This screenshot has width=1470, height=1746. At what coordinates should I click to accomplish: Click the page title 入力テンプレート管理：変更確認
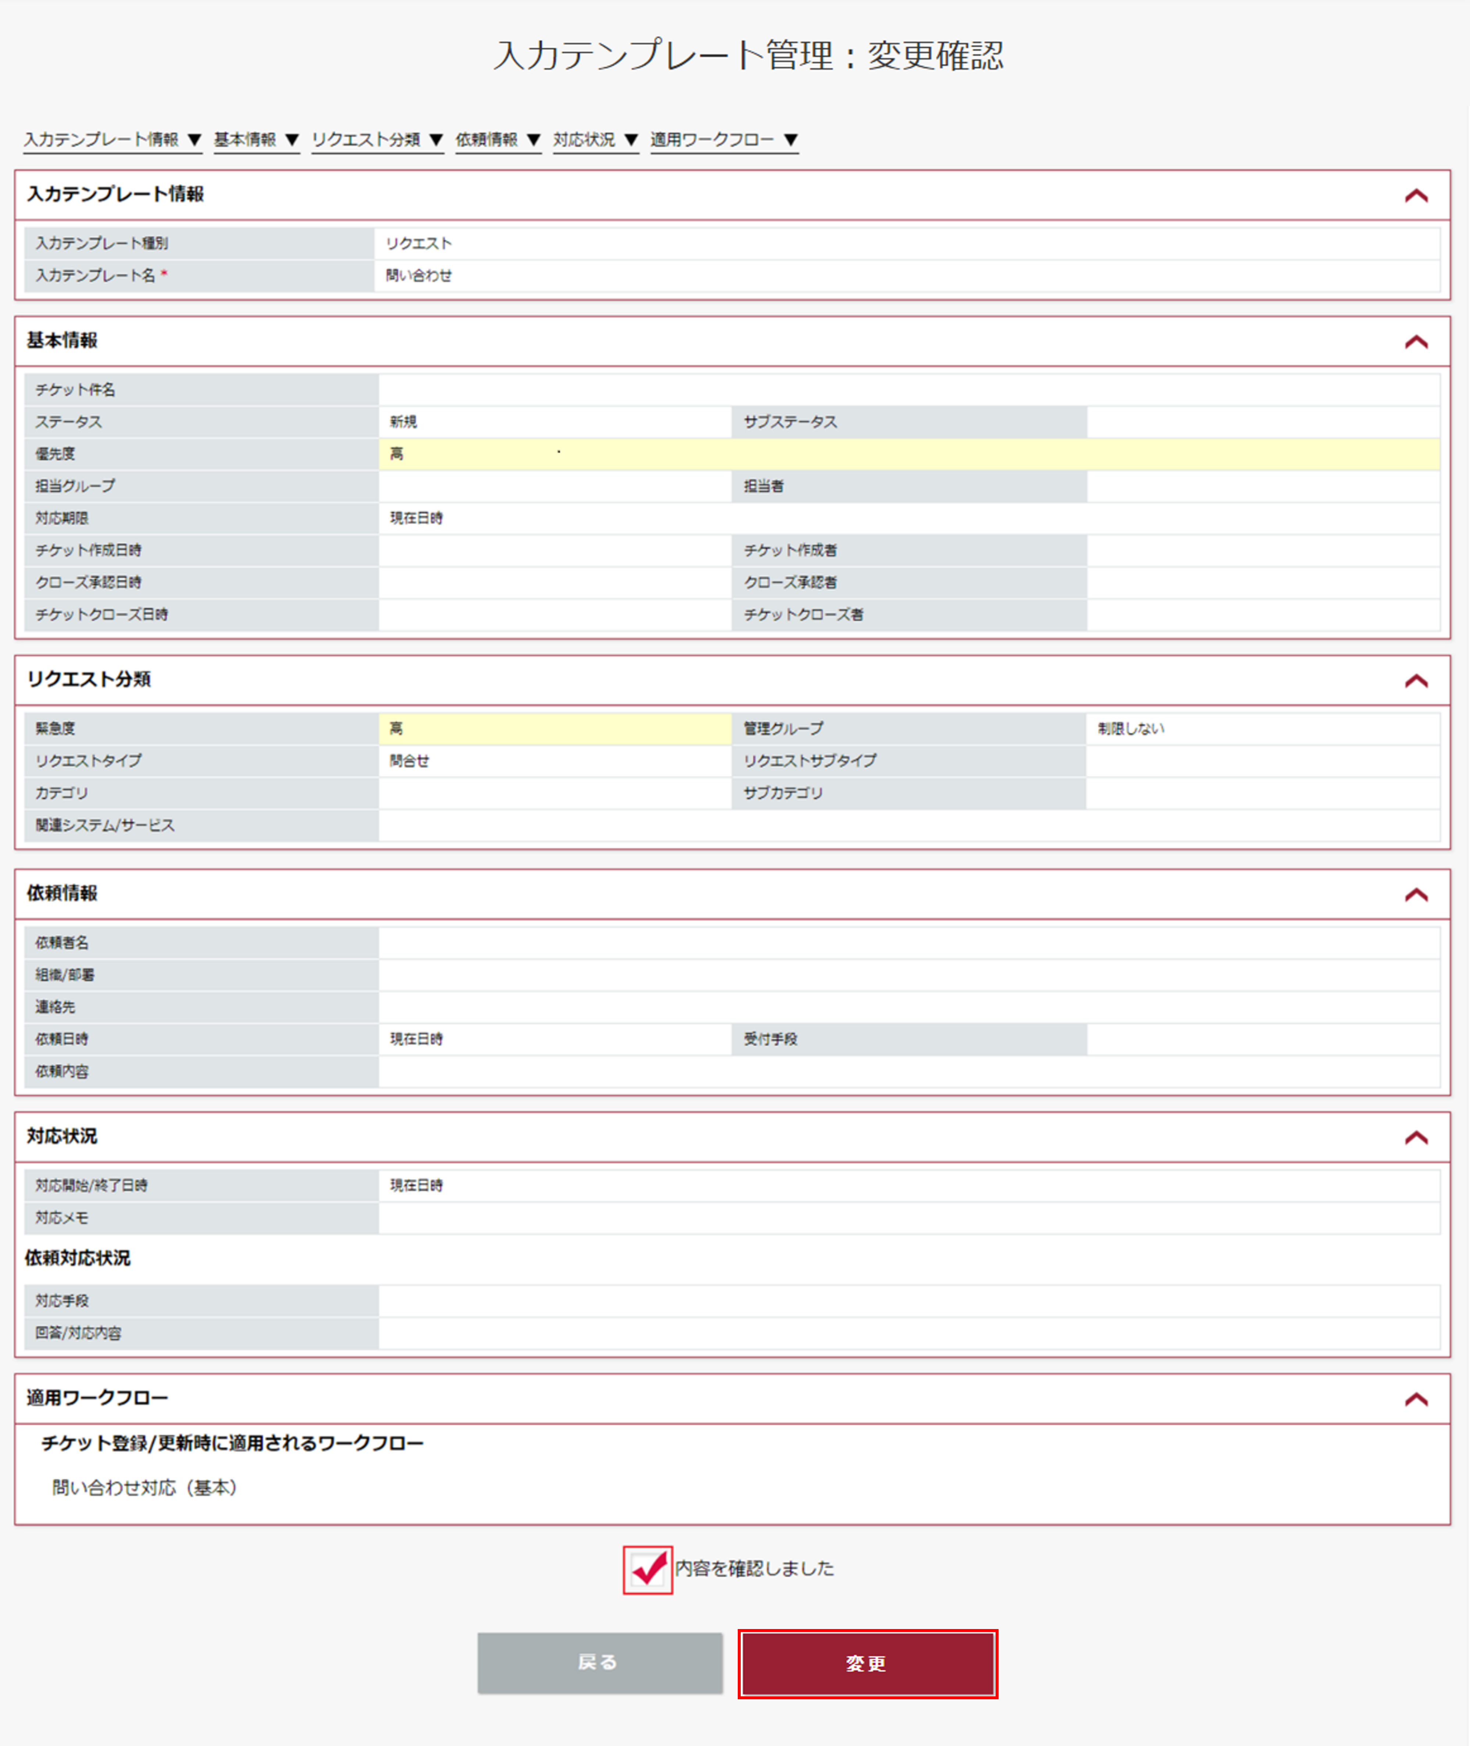pos(748,56)
